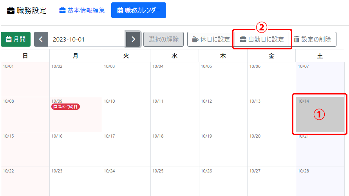Screen dimensions: 349x196
Task: Select calendar cell 10/17
Action: 126,149
